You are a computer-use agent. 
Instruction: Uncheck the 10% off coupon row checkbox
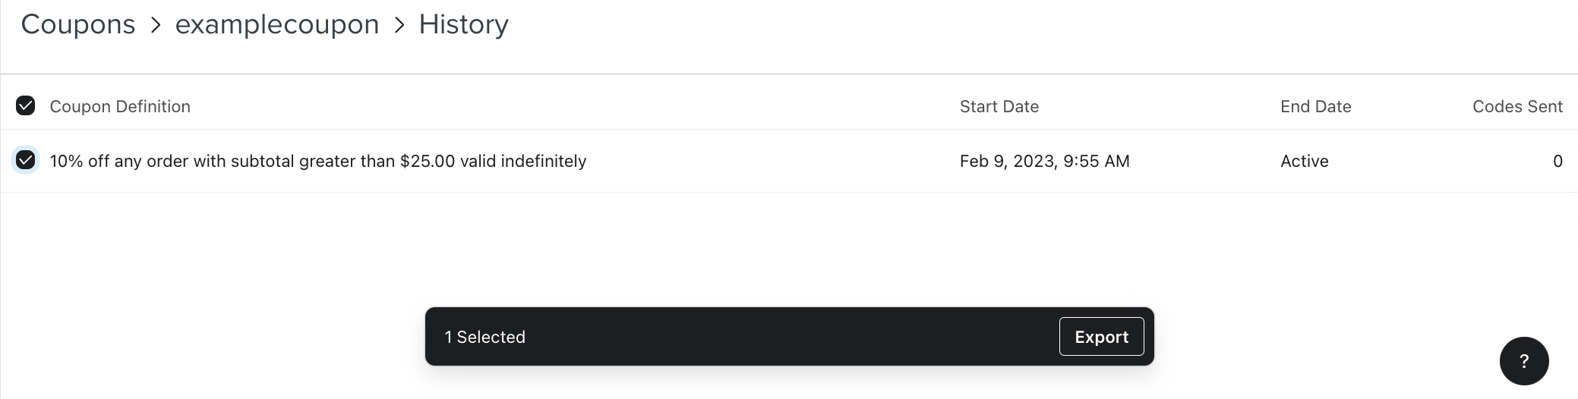tap(26, 160)
